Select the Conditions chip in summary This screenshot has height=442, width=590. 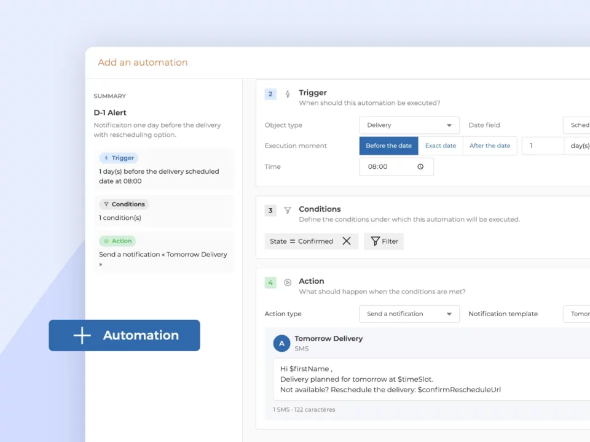click(124, 204)
